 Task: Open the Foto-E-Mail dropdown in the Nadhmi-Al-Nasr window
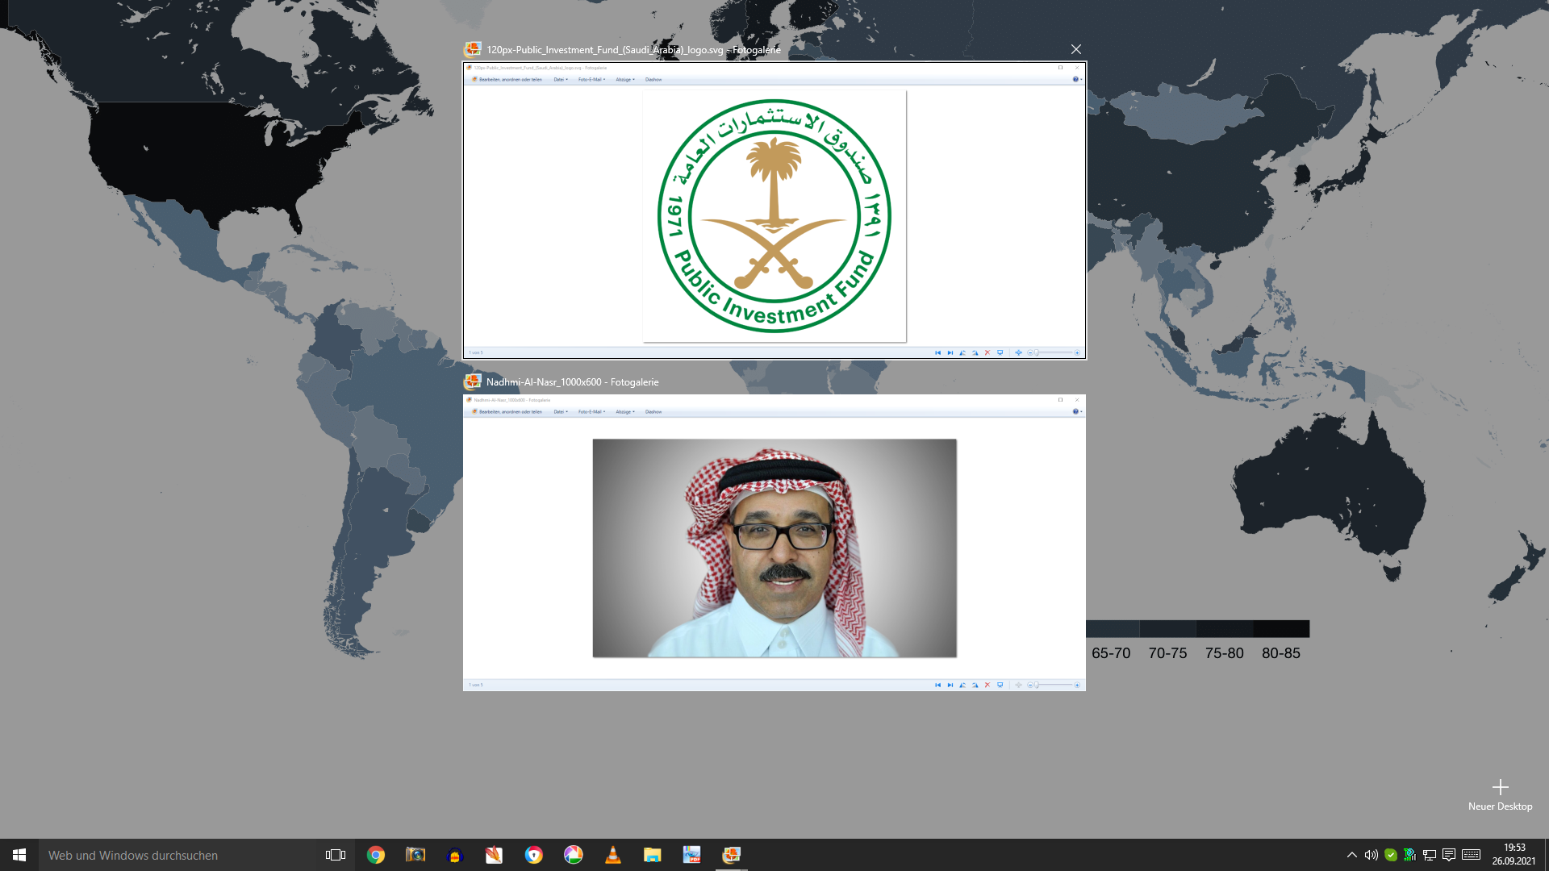[x=591, y=412]
